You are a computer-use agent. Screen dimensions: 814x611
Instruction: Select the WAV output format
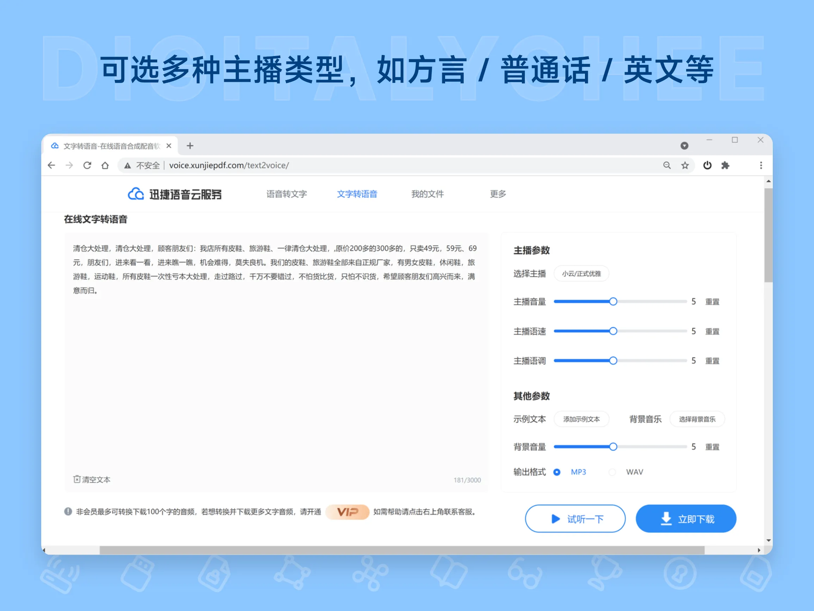click(612, 472)
